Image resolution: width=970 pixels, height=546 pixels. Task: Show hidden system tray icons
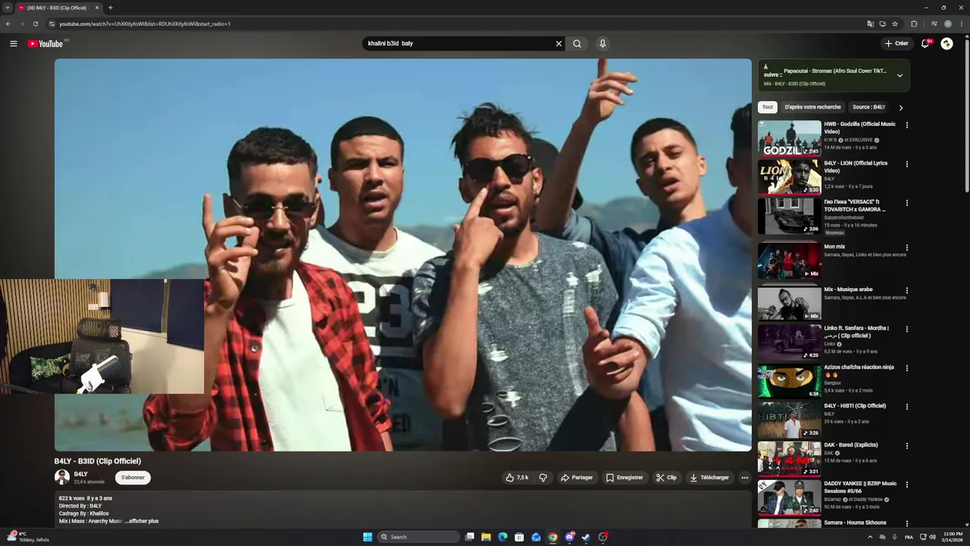[870, 537]
